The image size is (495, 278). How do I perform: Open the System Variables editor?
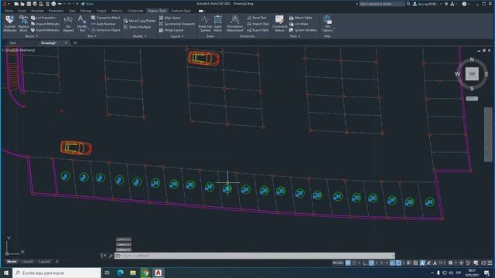click(303, 30)
